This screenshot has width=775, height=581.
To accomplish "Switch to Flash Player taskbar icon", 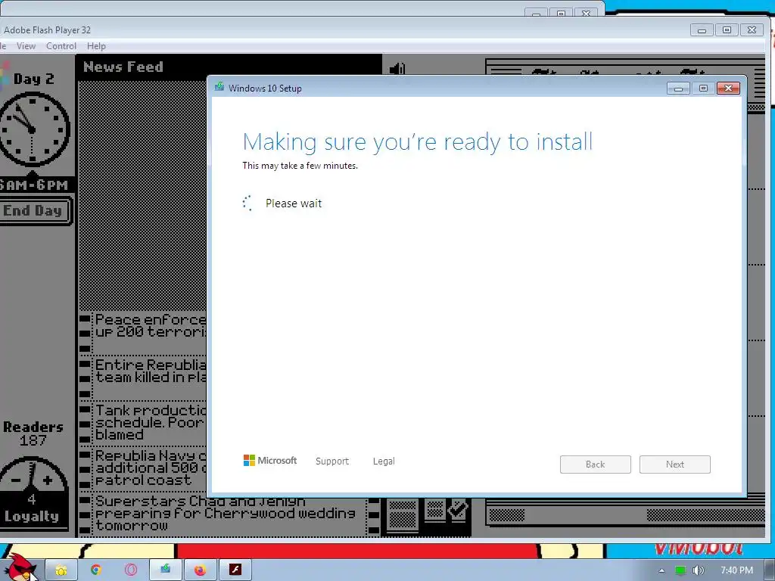I will click(x=235, y=570).
